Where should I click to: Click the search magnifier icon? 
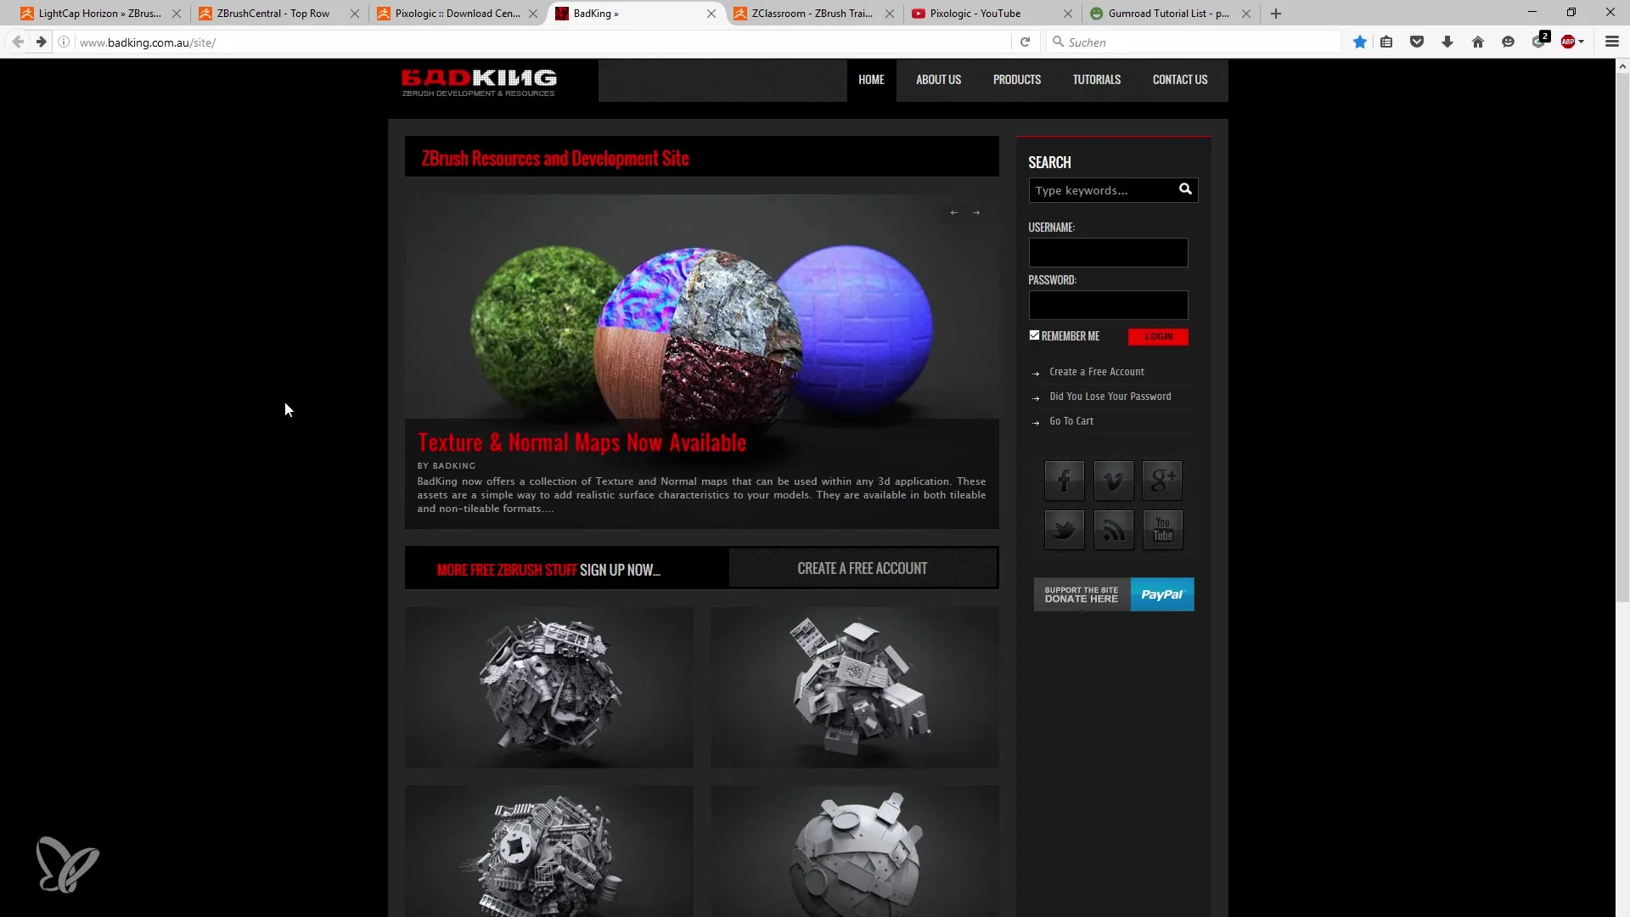click(1185, 188)
